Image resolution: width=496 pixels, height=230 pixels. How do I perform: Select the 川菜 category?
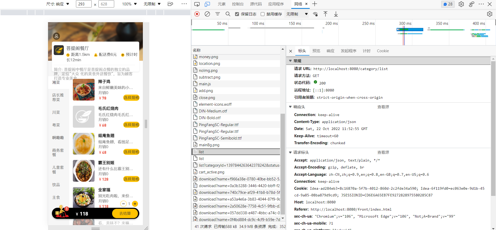[56, 112]
